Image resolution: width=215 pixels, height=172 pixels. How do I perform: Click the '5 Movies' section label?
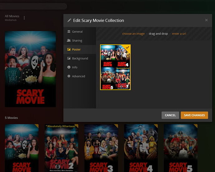12,118
